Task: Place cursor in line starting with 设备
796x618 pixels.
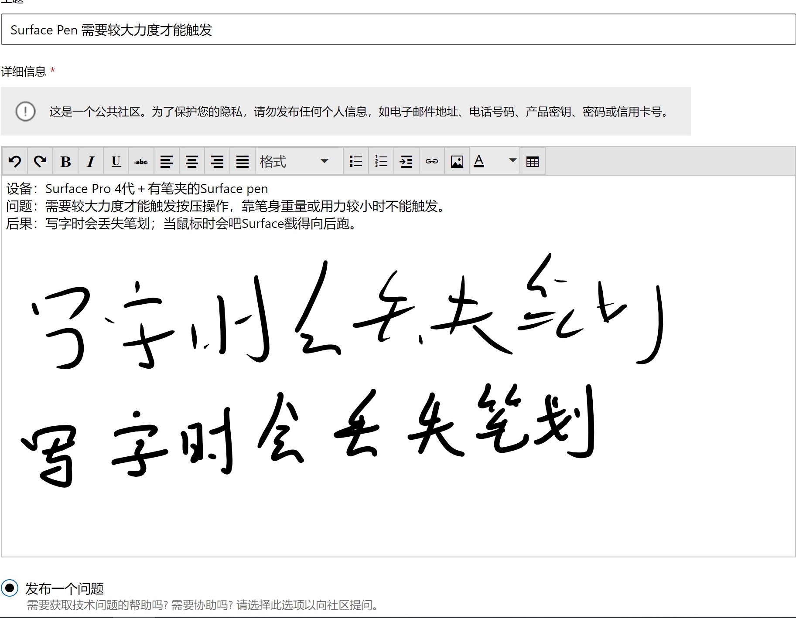Action: [137, 189]
